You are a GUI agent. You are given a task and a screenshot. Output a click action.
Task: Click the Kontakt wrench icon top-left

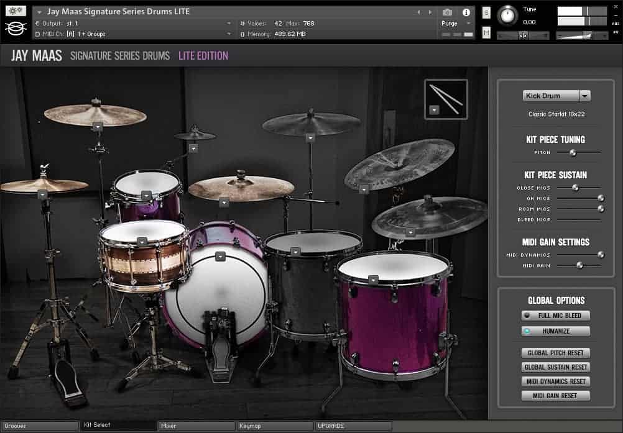(16, 11)
